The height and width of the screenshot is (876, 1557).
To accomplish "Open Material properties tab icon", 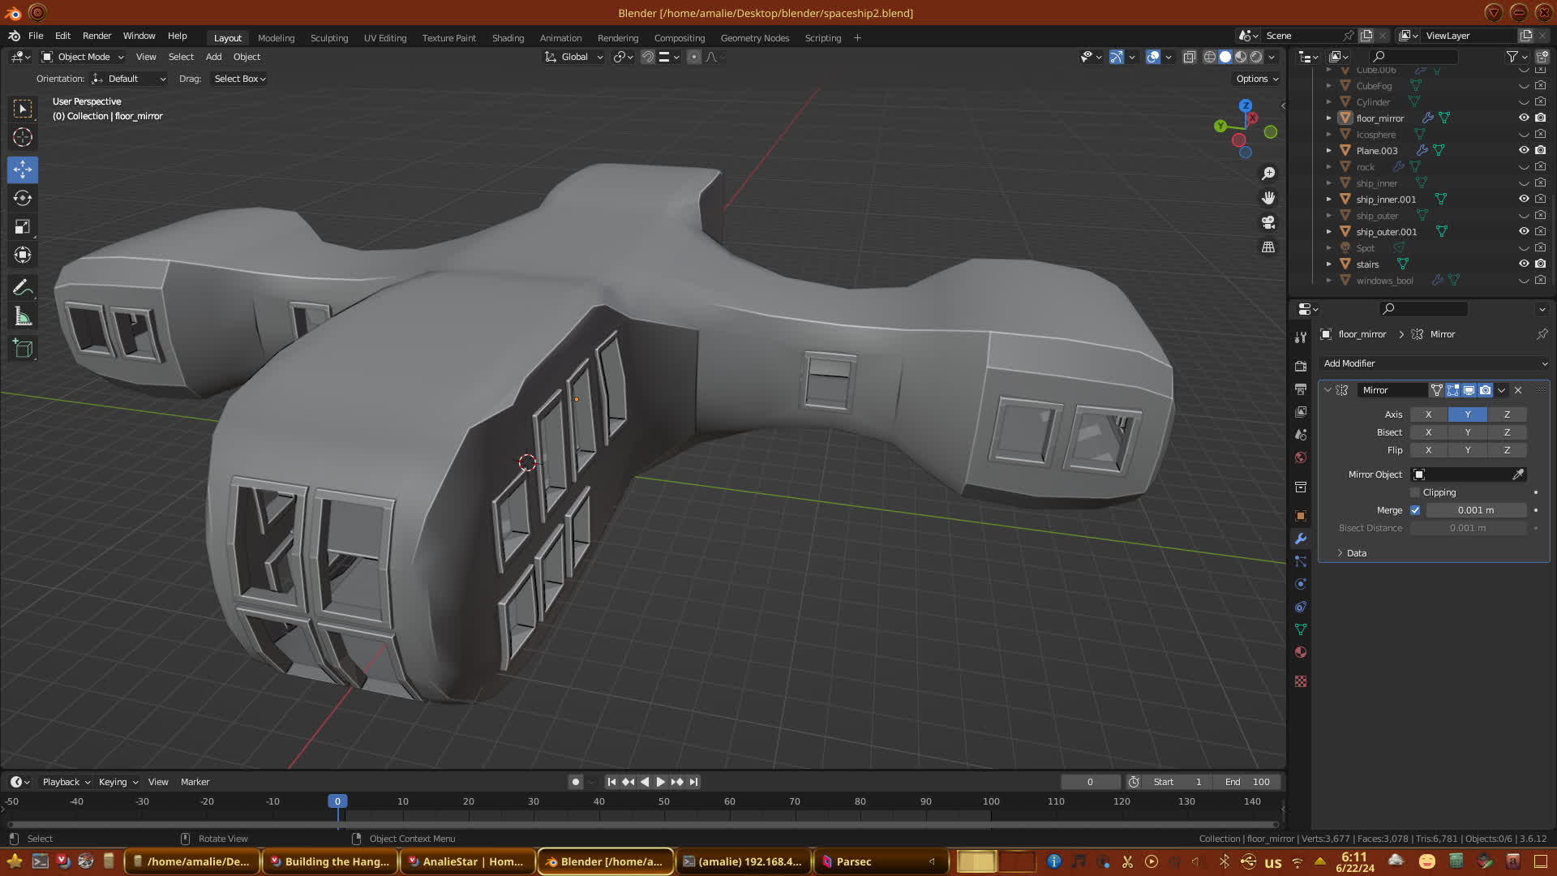I will 1301,652.
